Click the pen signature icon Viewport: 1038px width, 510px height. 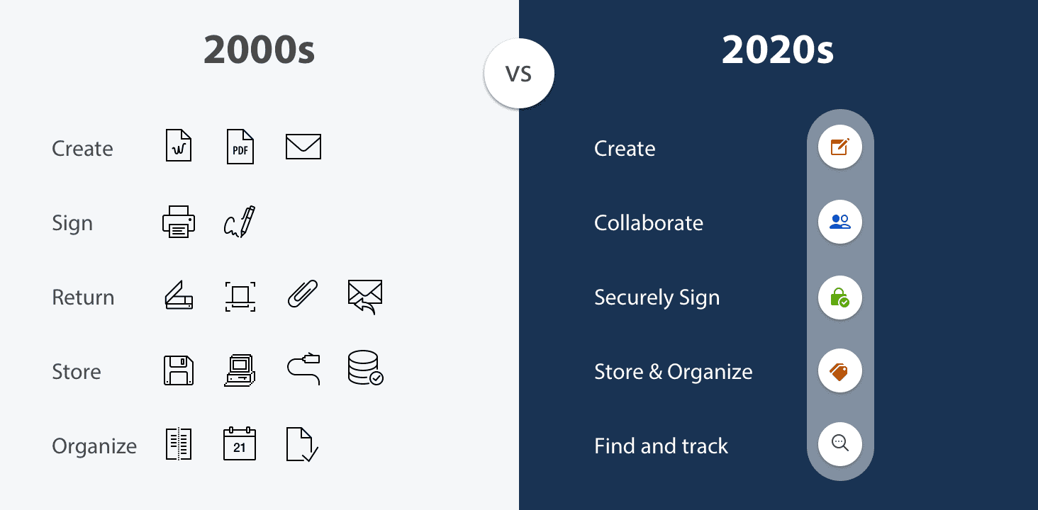[240, 222]
